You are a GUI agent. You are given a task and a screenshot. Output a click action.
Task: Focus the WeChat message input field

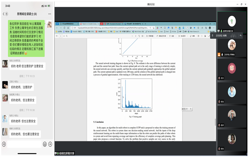point(24,144)
